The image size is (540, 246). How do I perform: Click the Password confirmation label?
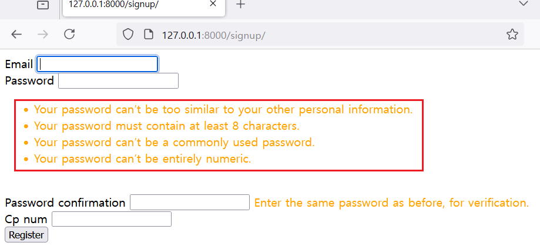[65, 203]
